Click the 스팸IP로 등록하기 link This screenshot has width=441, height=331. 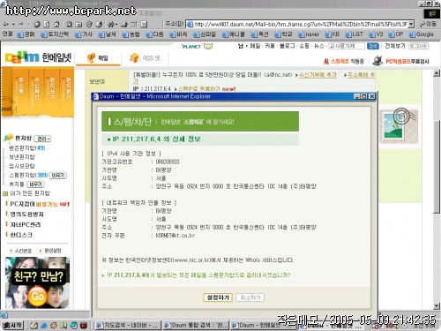pyautogui.click(x=198, y=89)
